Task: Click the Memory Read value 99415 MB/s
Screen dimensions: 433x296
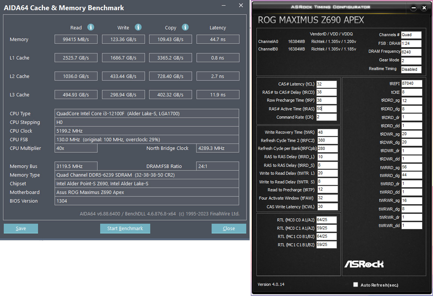Action: point(76,39)
